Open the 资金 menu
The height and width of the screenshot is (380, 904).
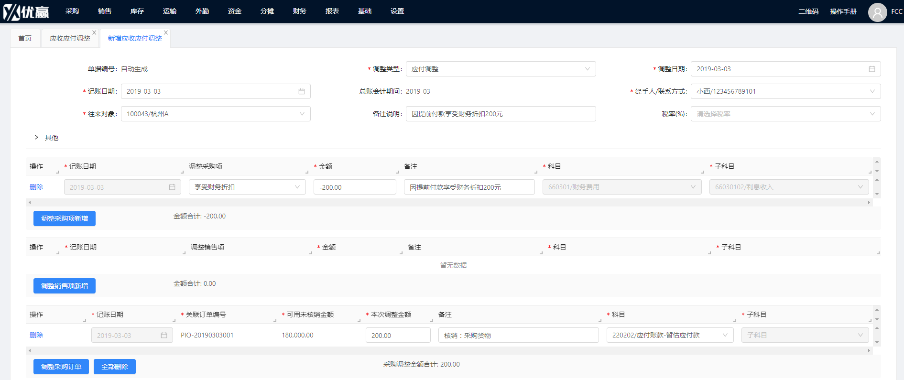click(235, 11)
